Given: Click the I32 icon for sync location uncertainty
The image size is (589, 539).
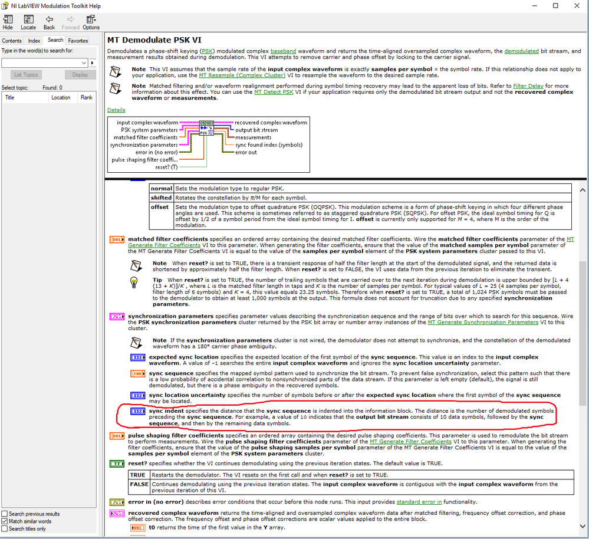Looking at the screenshot, I should click(x=138, y=396).
